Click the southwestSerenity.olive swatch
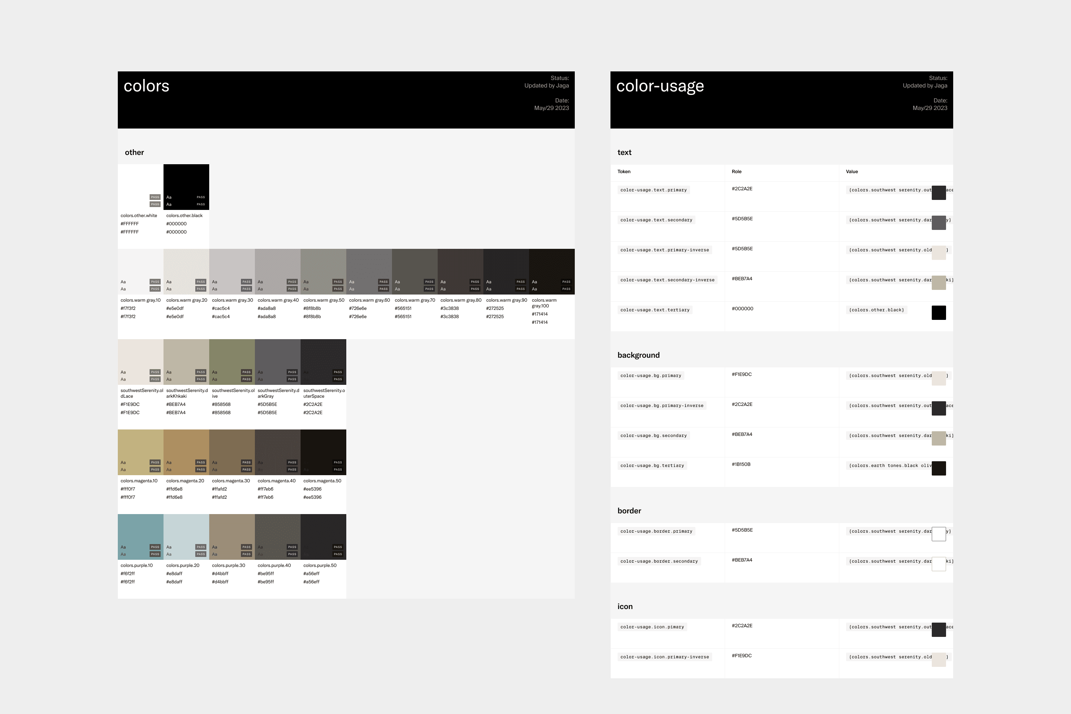The width and height of the screenshot is (1071, 714). point(232,357)
